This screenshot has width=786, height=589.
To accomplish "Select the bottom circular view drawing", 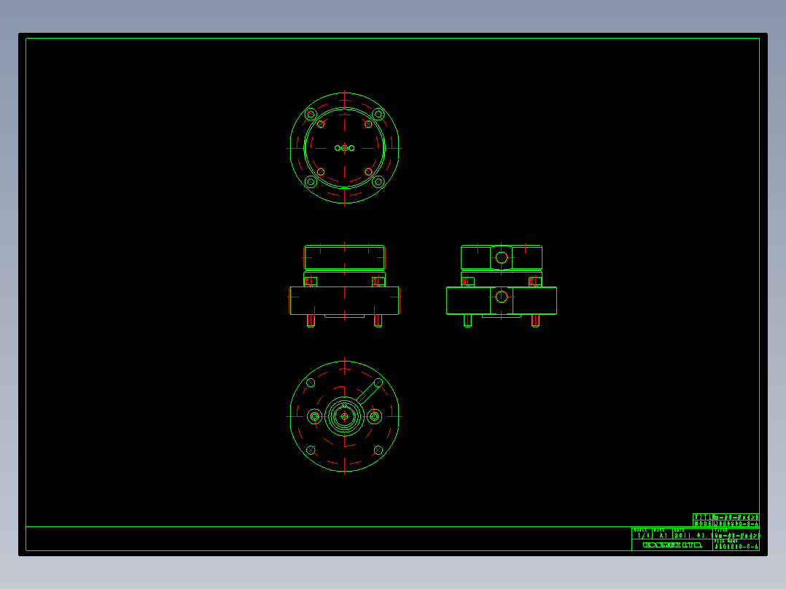I will tap(344, 416).
